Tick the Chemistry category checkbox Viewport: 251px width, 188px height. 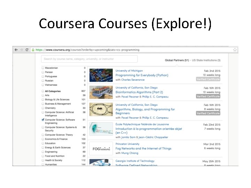click(43, 108)
